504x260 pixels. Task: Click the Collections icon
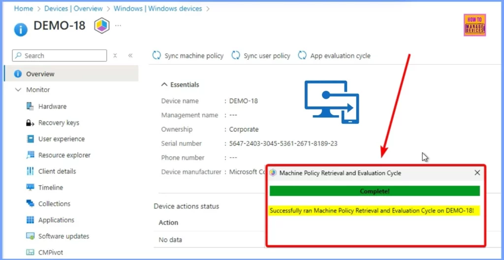click(x=30, y=204)
